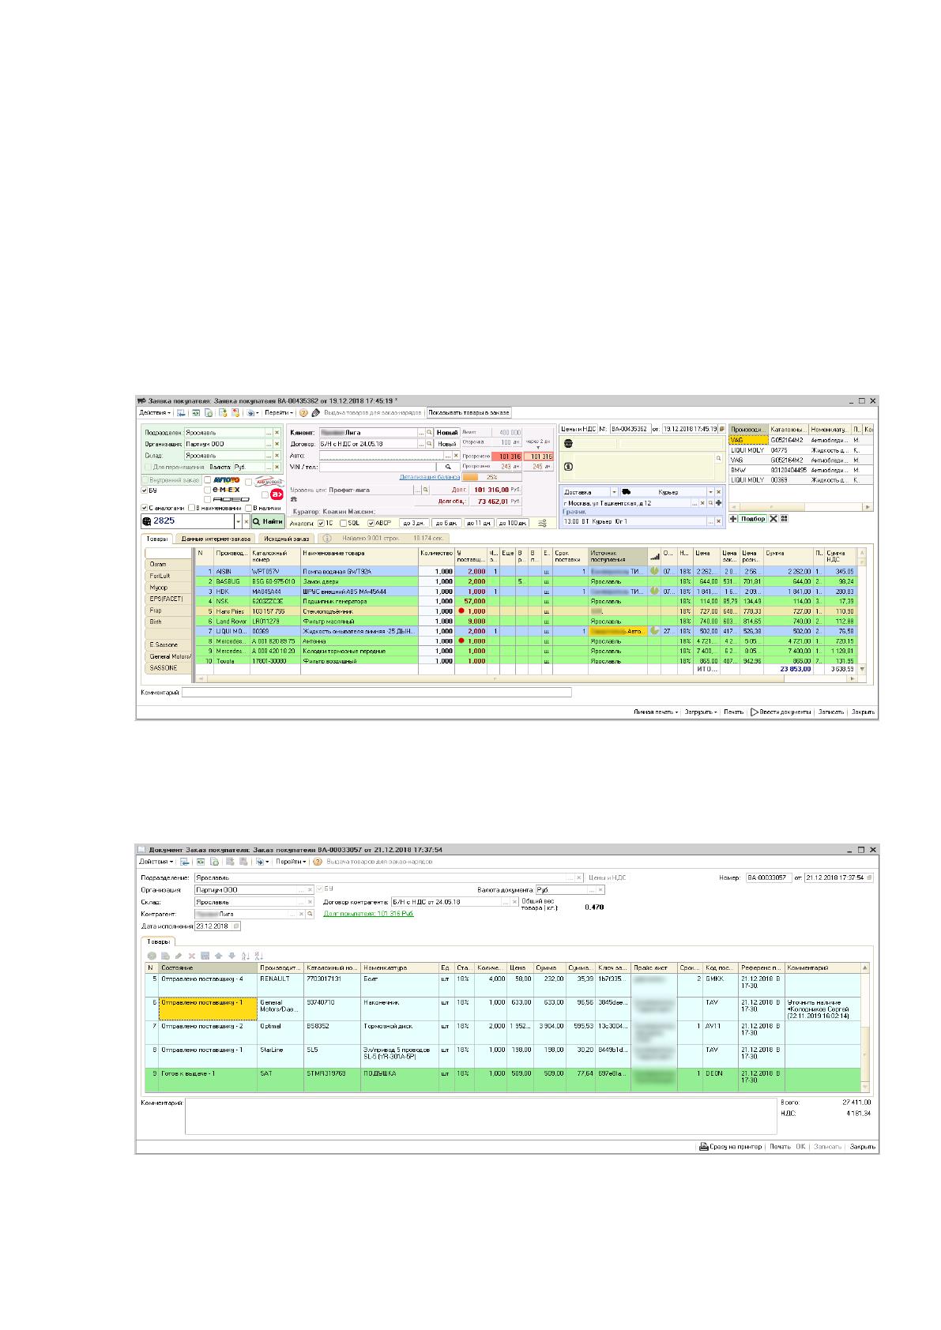Click the green Найти search button
Screen dimensions: 941x1330
[x=268, y=521]
